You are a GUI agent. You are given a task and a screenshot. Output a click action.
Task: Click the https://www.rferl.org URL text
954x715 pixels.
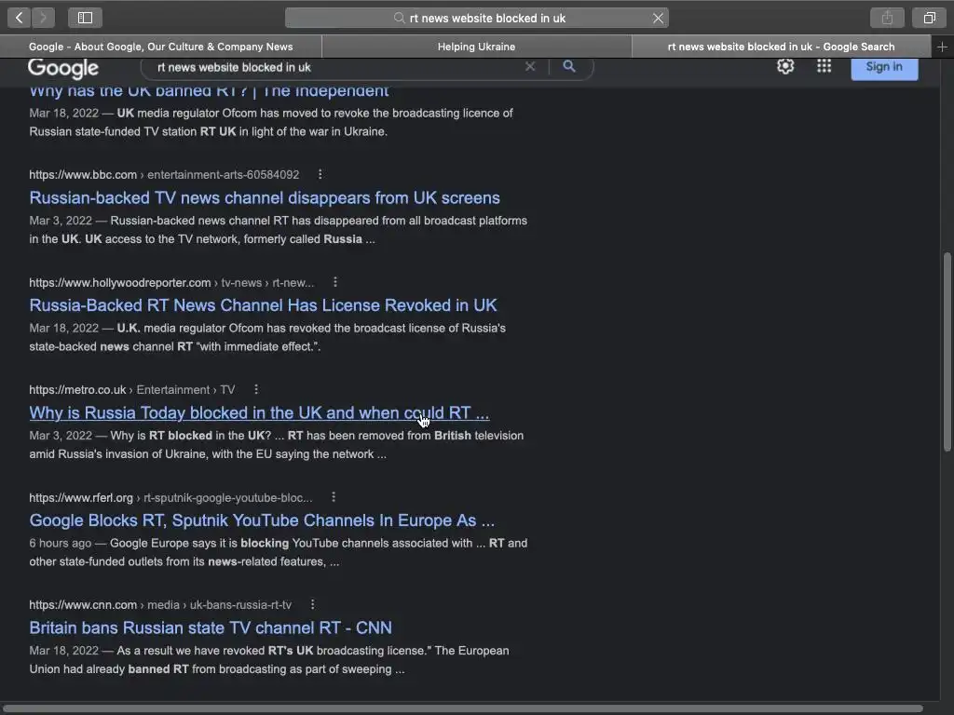81,497
